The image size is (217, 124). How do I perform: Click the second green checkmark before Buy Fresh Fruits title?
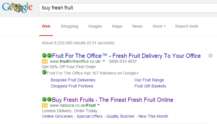click(x=49, y=99)
